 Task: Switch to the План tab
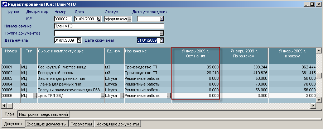point(9,114)
